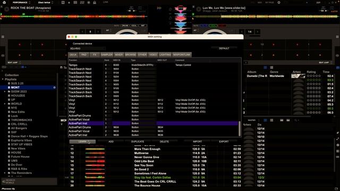Click the DELETE button
The height and width of the screenshot is (191, 340).
[164, 142]
